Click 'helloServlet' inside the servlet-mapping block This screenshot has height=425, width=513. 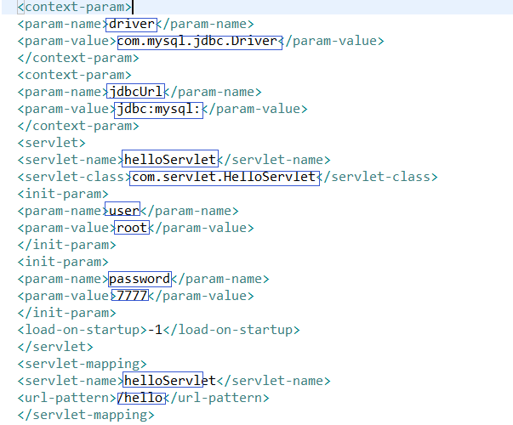(x=170, y=381)
